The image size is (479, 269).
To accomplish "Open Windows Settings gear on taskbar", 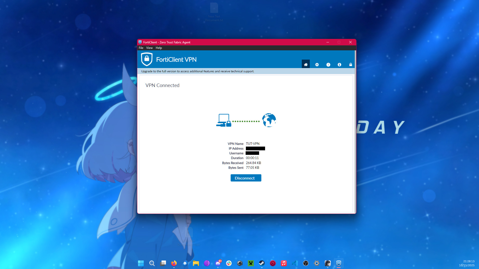I will 317,263.
